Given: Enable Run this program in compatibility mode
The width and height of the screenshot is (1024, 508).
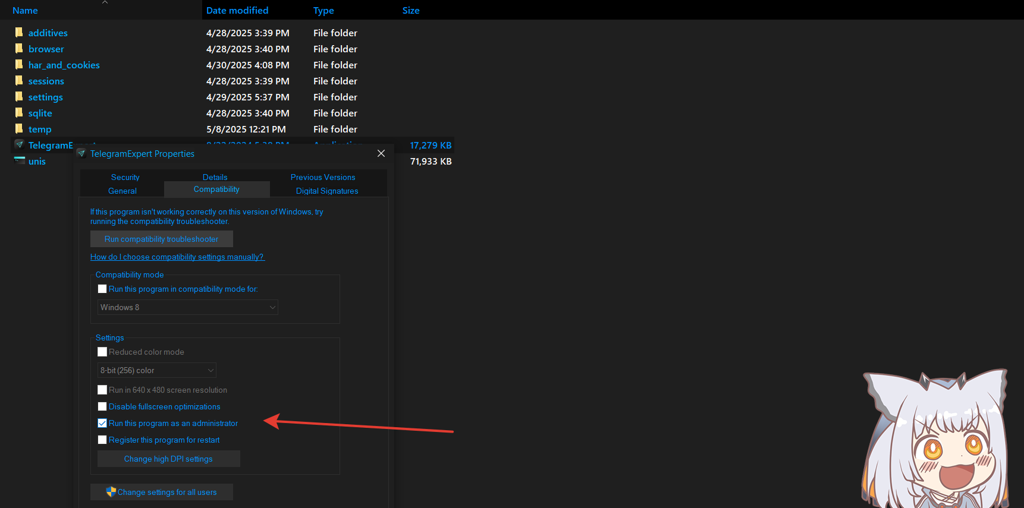Looking at the screenshot, I should coord(102,289).
